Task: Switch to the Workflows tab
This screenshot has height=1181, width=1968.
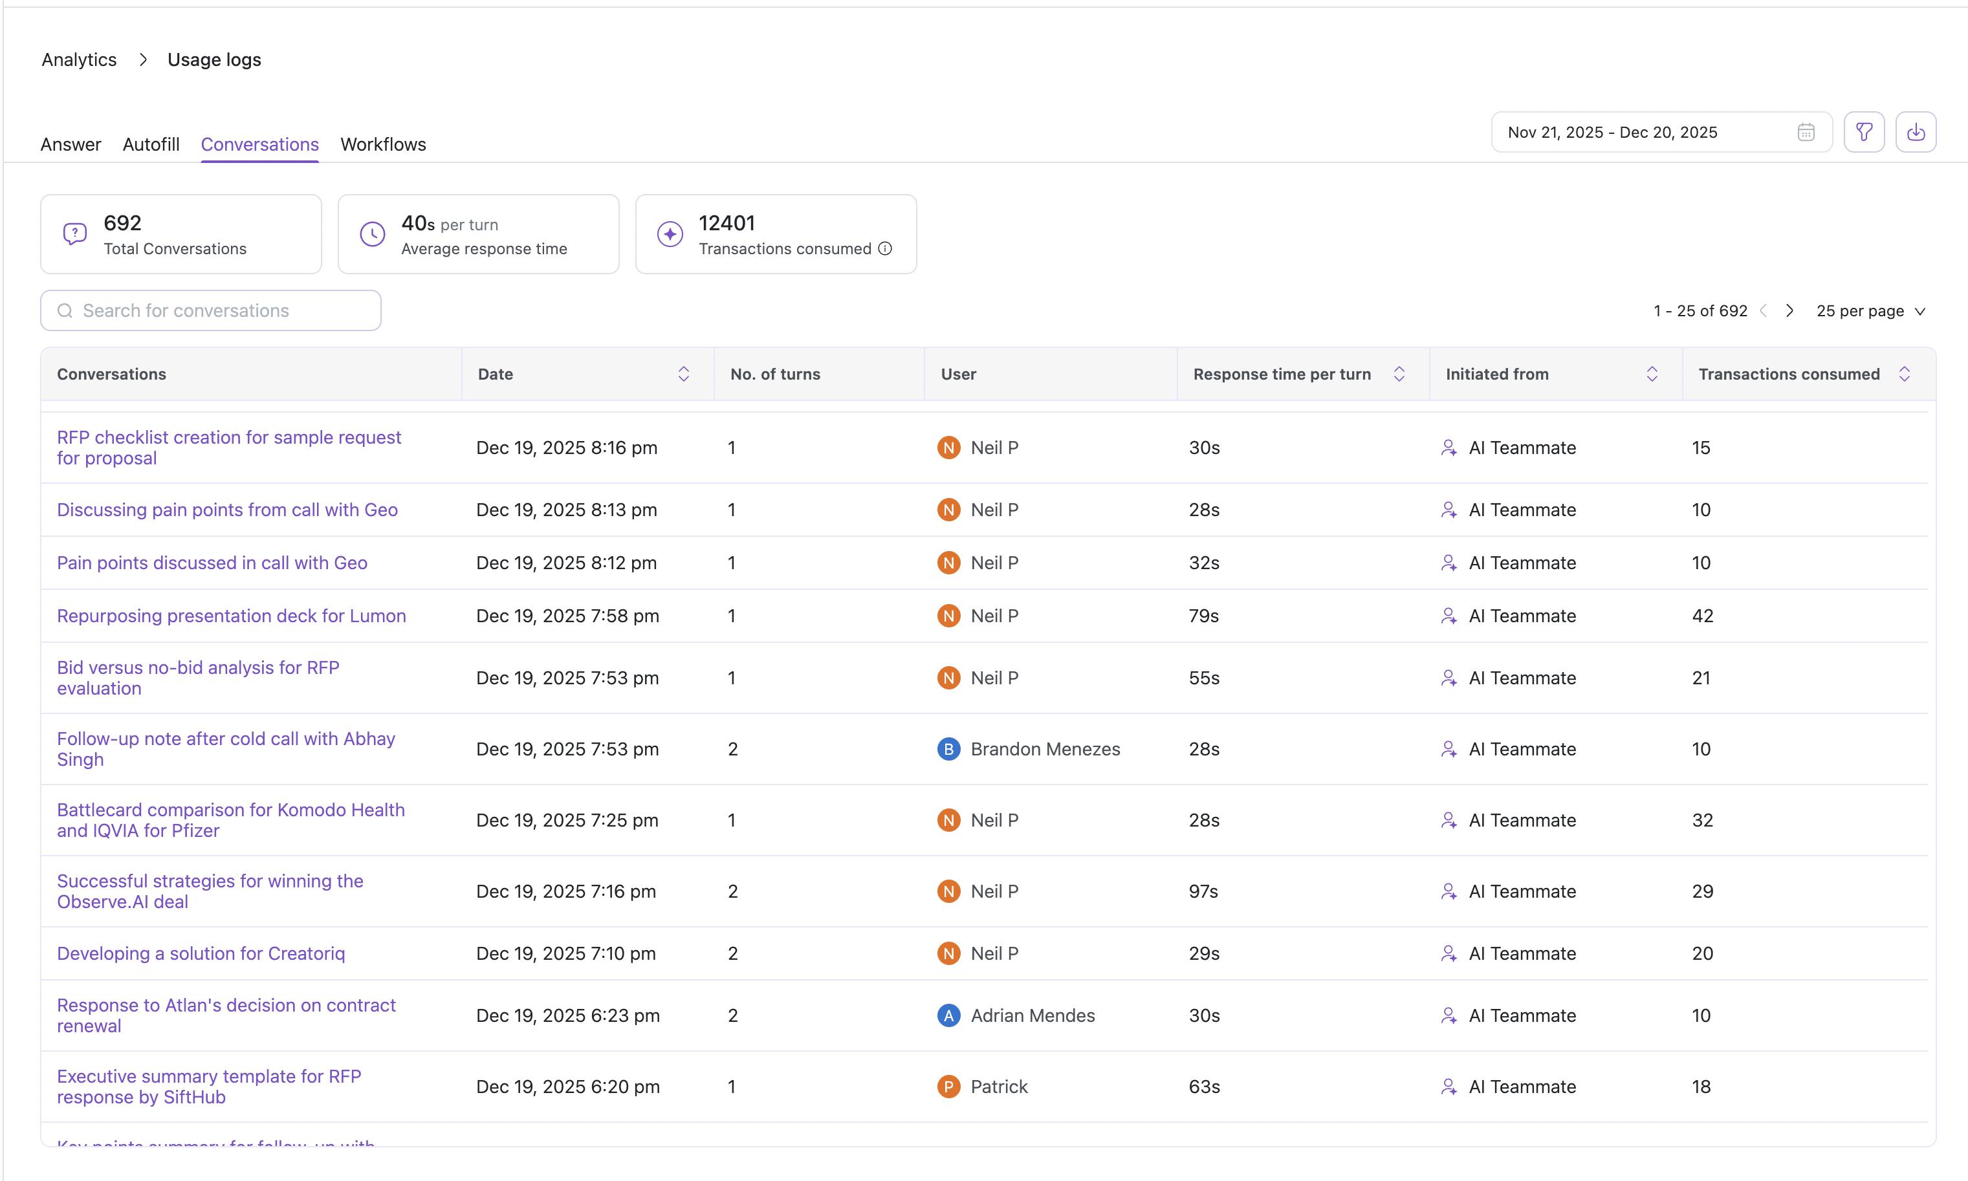Action: click(x=383, y=145)
